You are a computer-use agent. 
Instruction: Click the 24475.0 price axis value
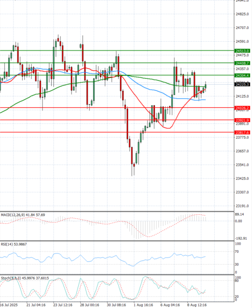click(242, 55)
